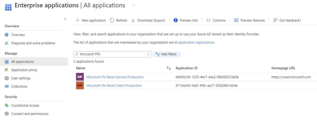Open Preview features from toolbar
The height and width of the screenshot is (120, 317).
pos(249,20)
